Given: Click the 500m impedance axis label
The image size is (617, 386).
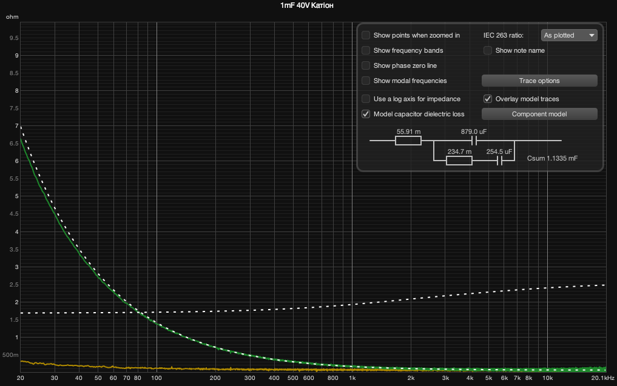Looking at the screenshot, I should click(11, 355).
